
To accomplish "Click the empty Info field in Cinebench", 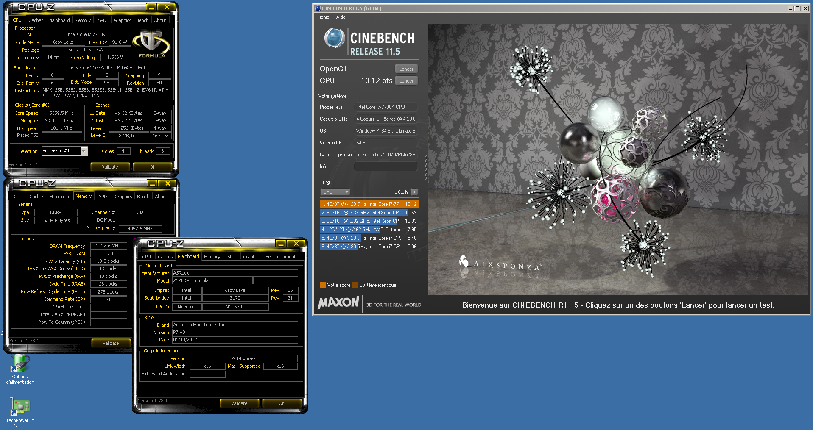I will pos(386,166).
